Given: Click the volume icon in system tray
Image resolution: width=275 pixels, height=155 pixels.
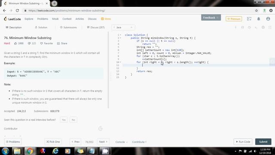Looking at the screenshot, I should click(255, 151).
